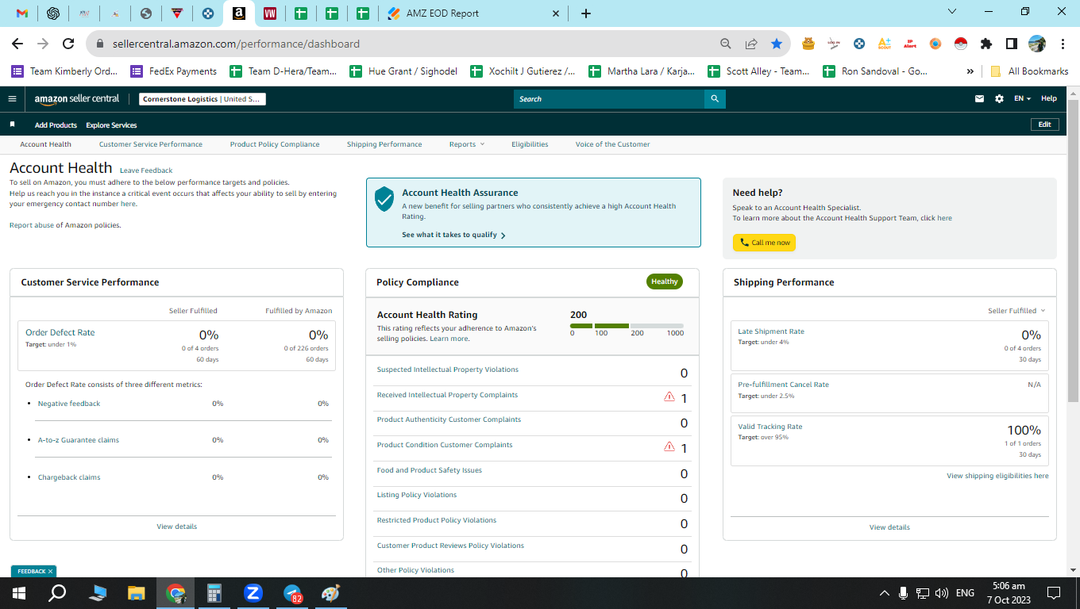Show more bookmarks with the double chevron
1080x609 pixels.
[x=970, y=71]
